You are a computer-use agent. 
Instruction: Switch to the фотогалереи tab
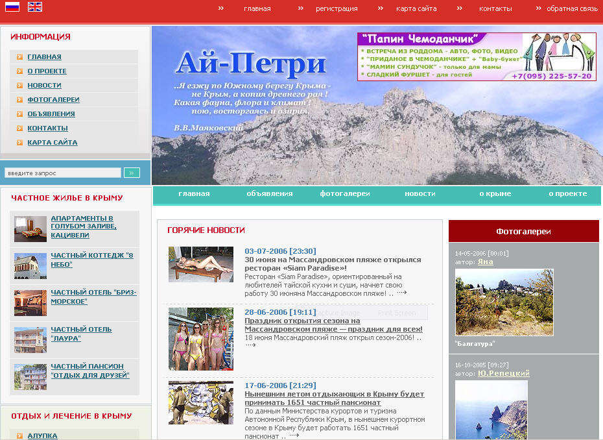[x=346, y=193]
